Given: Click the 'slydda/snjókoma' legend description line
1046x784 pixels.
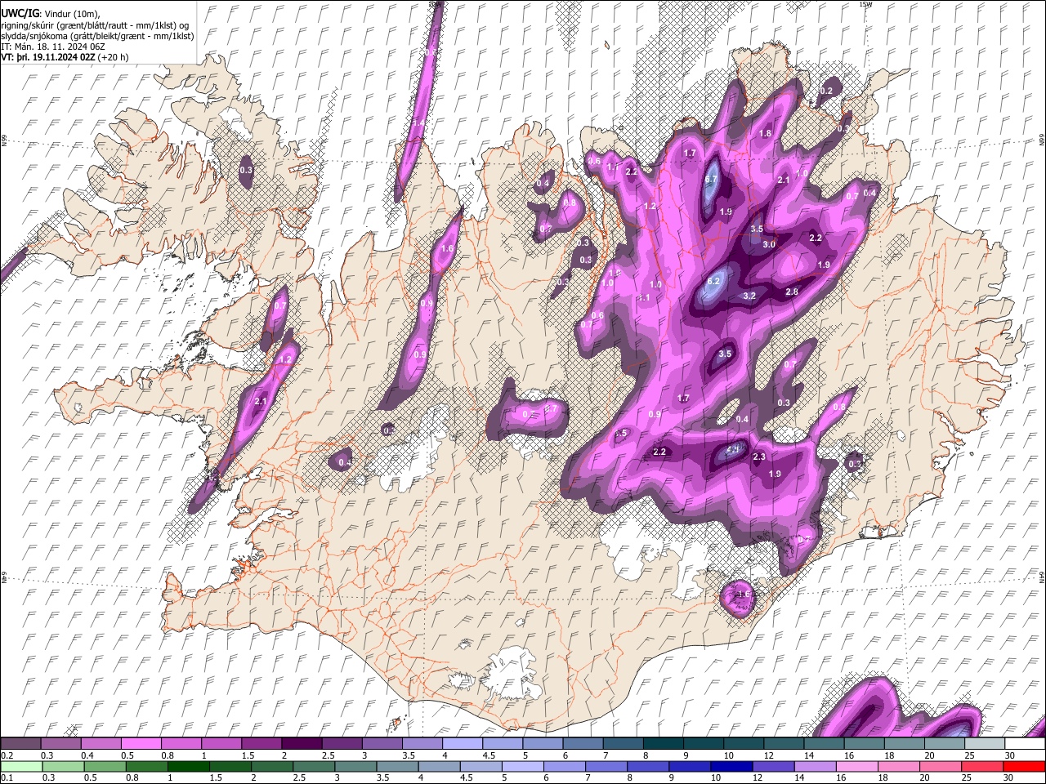Looking at the screenshot, I should pyautogui.click(x=97, y=36).
